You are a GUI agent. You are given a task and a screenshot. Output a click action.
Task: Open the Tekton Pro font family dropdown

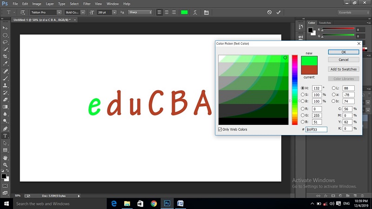[x=59, y=13]
